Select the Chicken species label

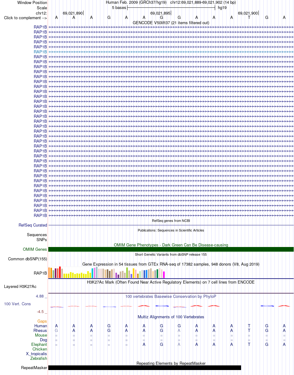pyautogui.click(x=40, y=349)
